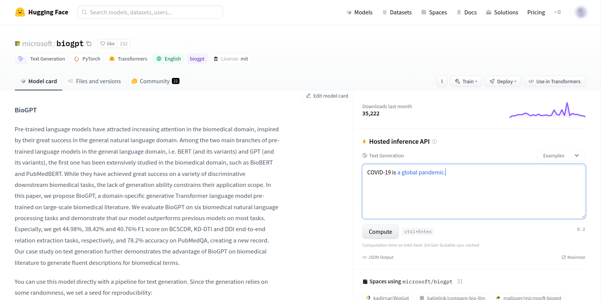Click the Hugging Face logo icon
The width and height of the screenshot is (601, 300).
click(20, 12)
